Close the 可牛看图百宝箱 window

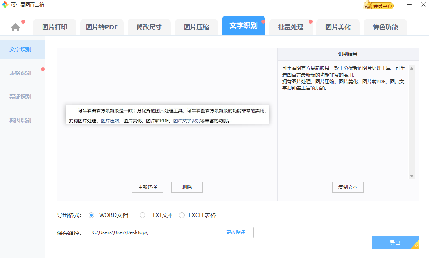tap(423, 5)
